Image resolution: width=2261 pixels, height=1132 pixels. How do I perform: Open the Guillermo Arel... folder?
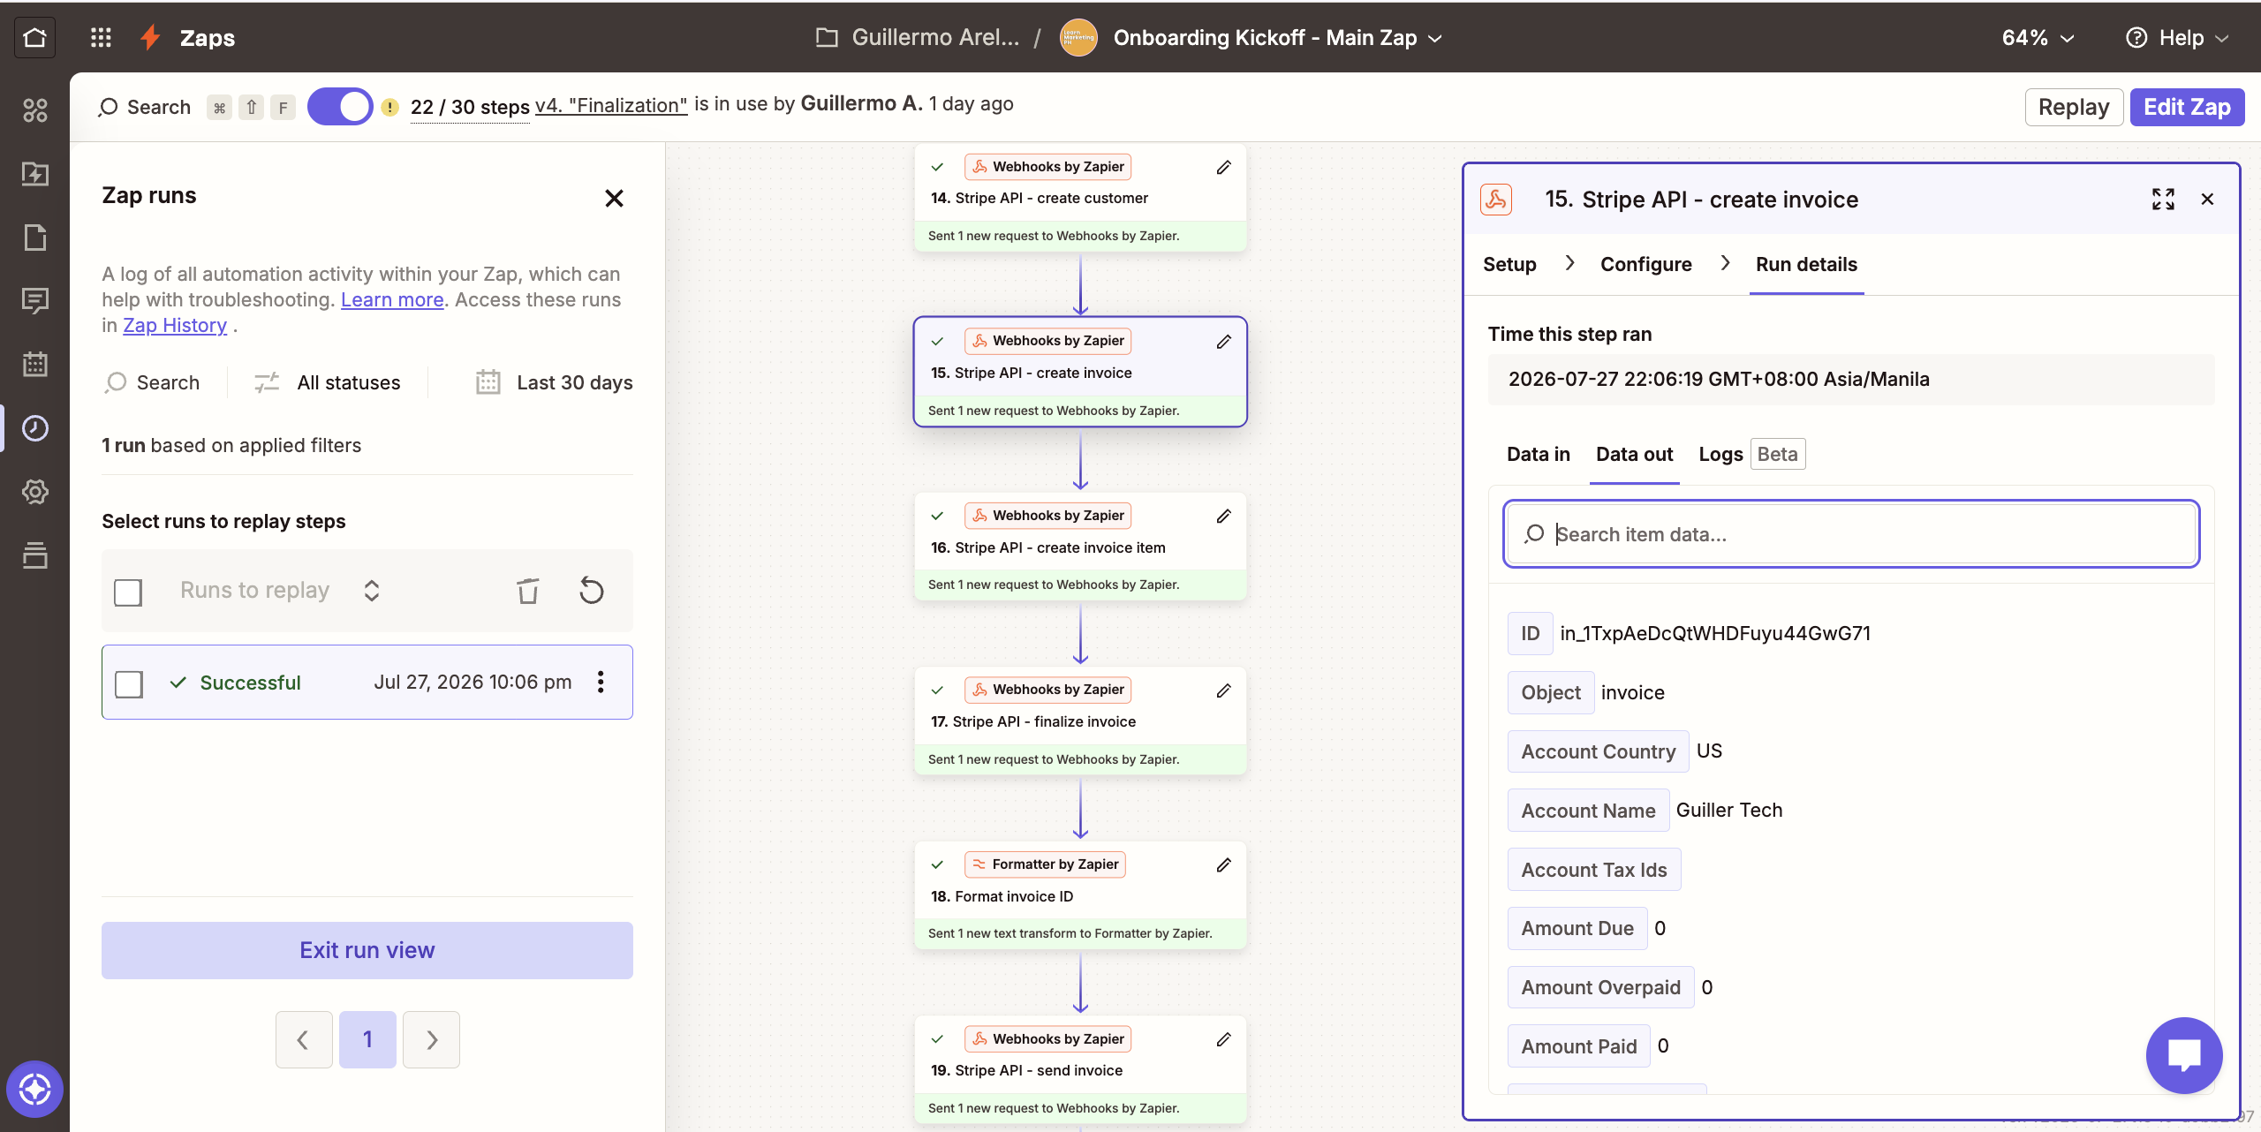click(918, 37)
